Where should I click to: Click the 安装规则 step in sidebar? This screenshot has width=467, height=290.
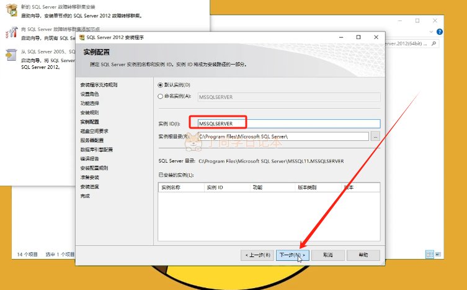(89, 112)
